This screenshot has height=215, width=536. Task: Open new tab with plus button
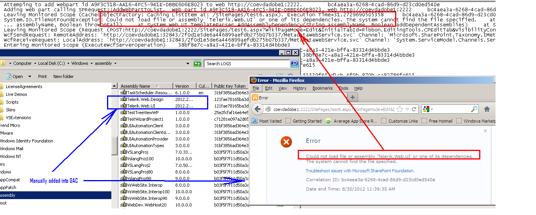click(353, 97)
